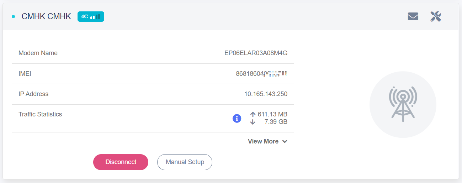Disconnect the cellular modem
This screenshot has width=462, height=183.
point(121,162)
